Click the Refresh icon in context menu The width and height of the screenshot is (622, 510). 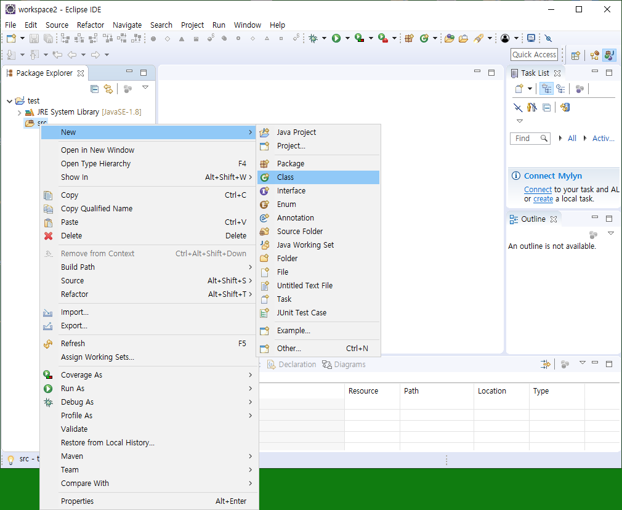(48, 344)
